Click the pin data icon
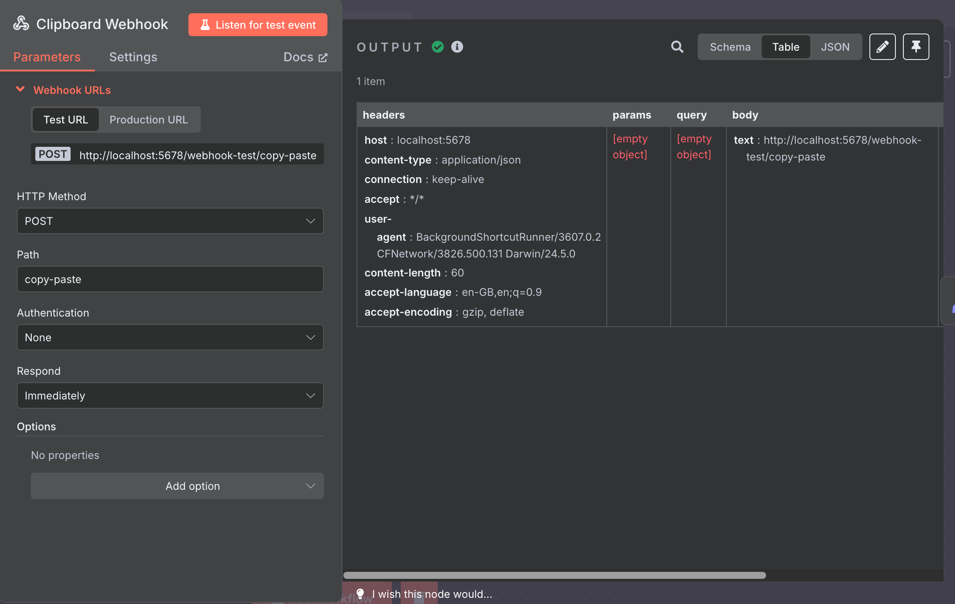955x604 pixels. [916, 47]
